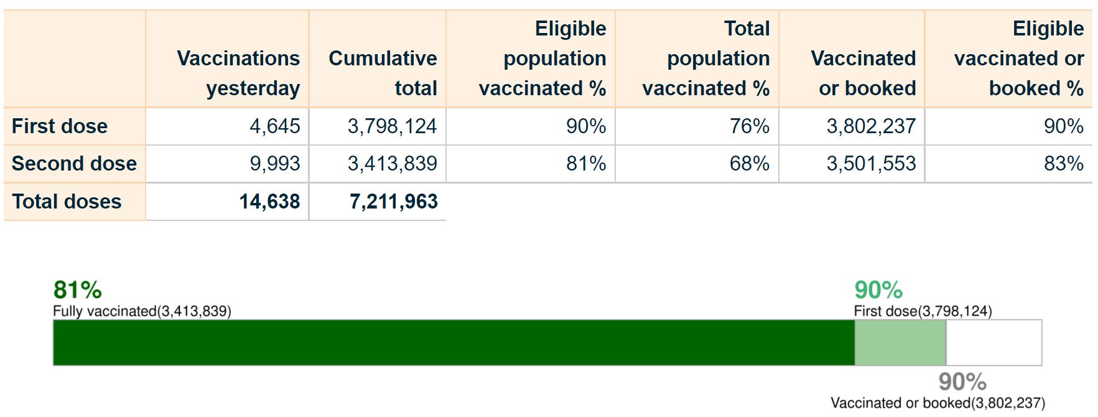This screenshot has height=417, width=1098.
Task: Click the gray 90% label below the bar
Action: [x=962, y=382]
